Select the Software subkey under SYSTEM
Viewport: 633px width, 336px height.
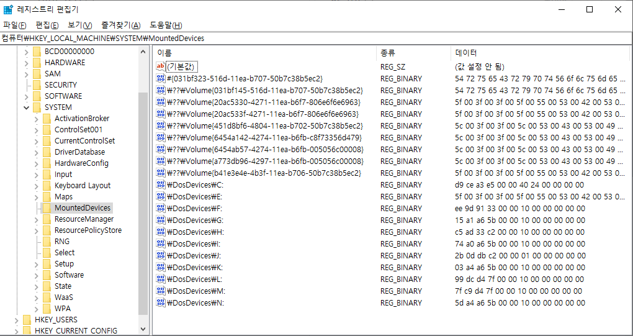pyautogui.click(x=70, y=275)
